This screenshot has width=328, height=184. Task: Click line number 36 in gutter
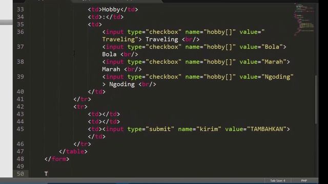point(20,32)
